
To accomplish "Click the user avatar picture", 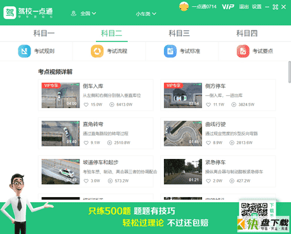I will 184,6.
